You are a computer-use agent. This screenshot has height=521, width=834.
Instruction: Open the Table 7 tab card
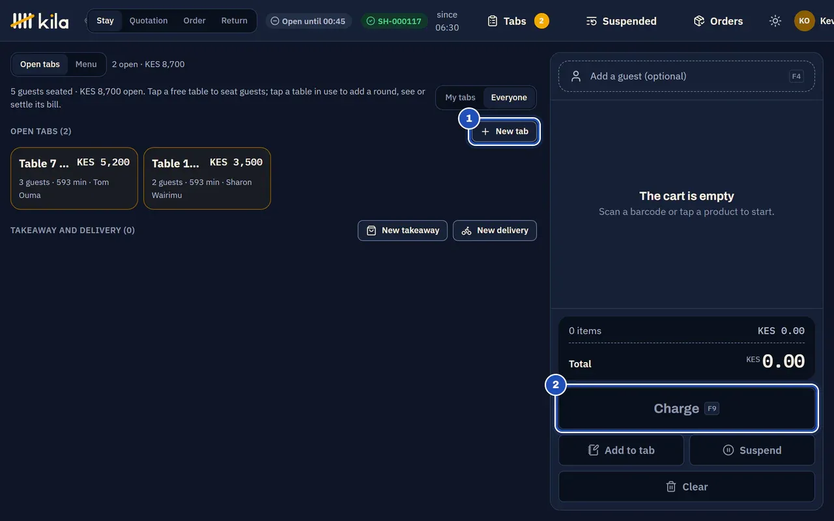[x=74, y=178]
